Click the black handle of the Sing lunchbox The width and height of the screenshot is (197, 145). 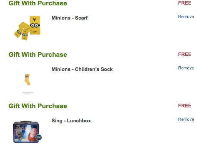[26, 122]
